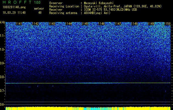Click the 1.0 frequency axis label

2,50
